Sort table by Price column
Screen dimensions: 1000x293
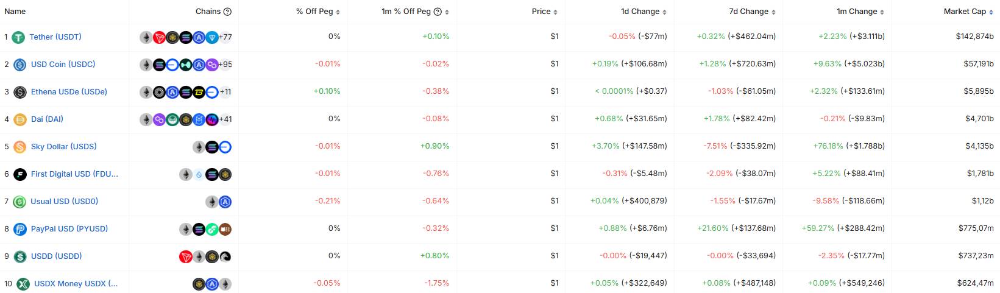(x=544, y=12)
